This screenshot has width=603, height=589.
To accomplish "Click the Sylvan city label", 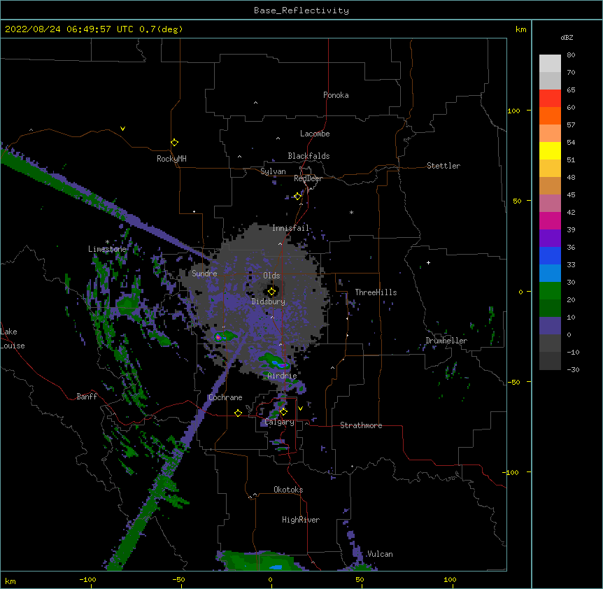I will pos(273,171).
